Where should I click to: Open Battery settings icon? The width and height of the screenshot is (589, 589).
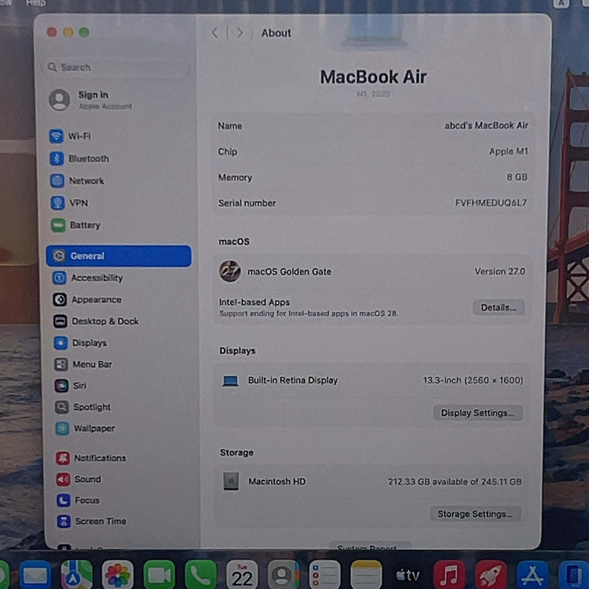(58, 225)
